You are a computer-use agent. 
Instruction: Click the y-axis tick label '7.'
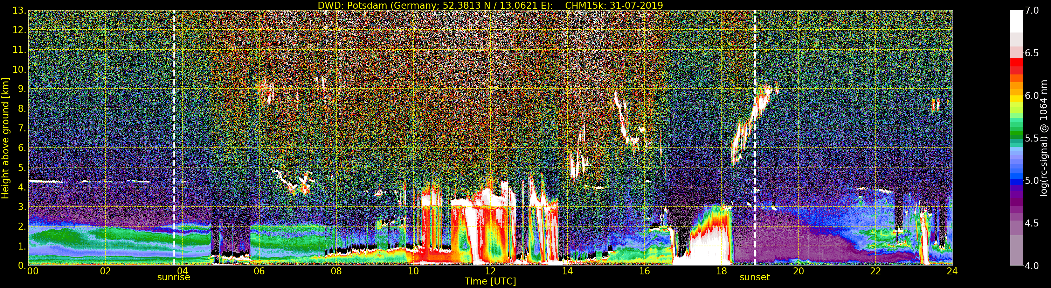pyautogui.click(x=22, y=128)
